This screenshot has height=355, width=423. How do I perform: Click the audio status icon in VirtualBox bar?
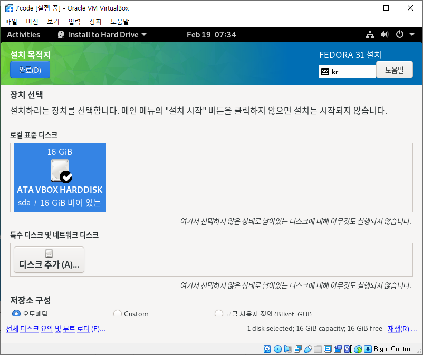287,349
